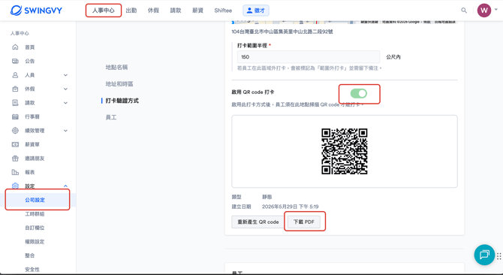Image resolution: width=503 pixels, height=275 pixels.
Task: Open 權限設定 page
Action: tap(35, 242)
